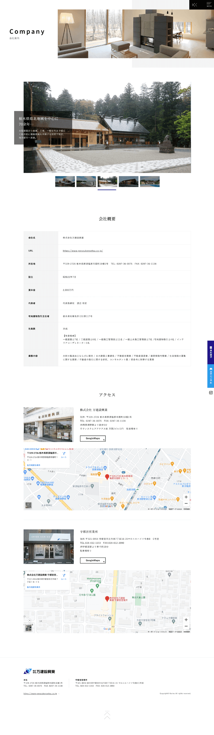Click さかえや restaurant marker
The image size is (214, 735).
154,484
